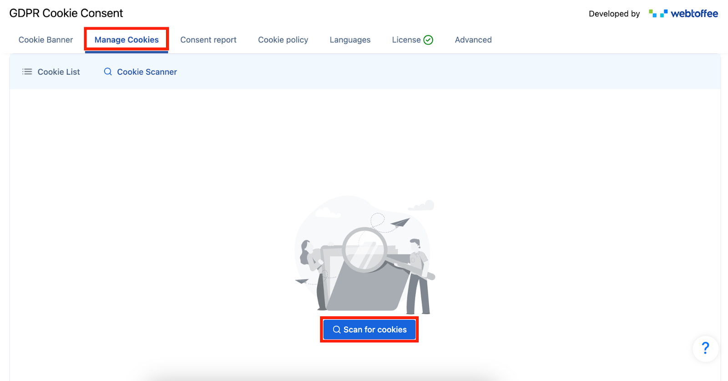
Task: Click the Developed by text
Action: point(614,14)
